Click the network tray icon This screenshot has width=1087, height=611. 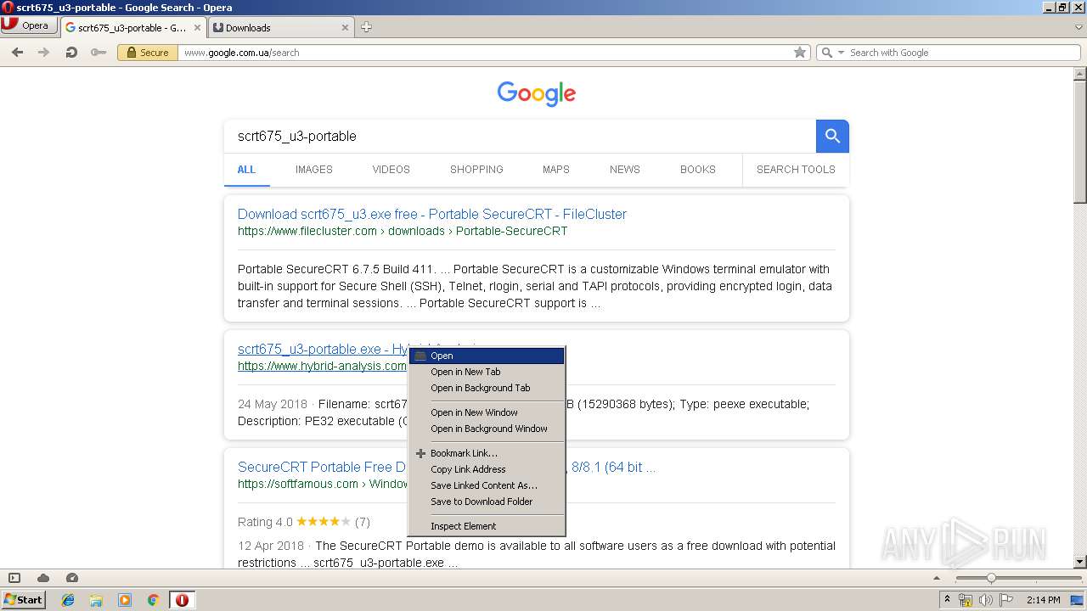coord(966,600)
